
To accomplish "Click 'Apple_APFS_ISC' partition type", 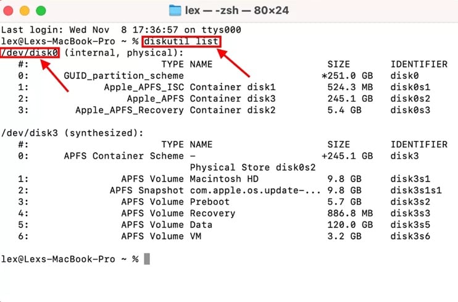I will coord(144,87).
